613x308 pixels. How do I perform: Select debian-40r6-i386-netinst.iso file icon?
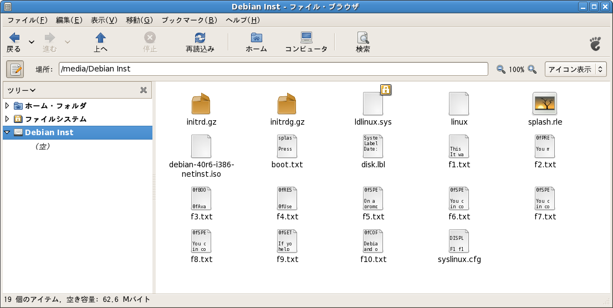(201, 147)
